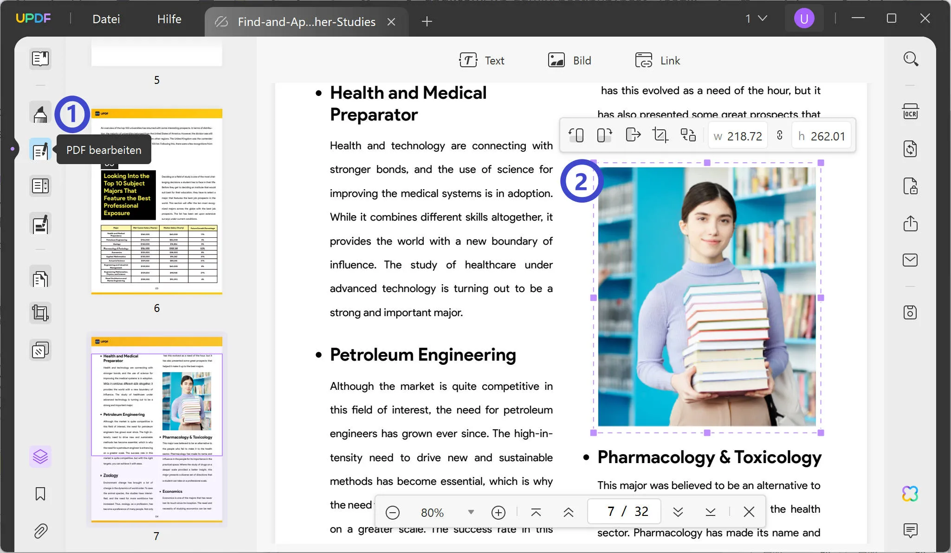Open document search with the magnifier icon
The width and height of the screenshot is (951, 553).
[x=910, y=59]
